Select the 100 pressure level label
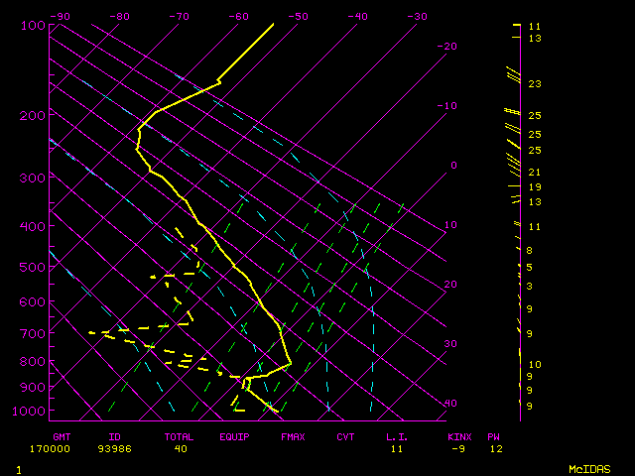 click(33, 25)
